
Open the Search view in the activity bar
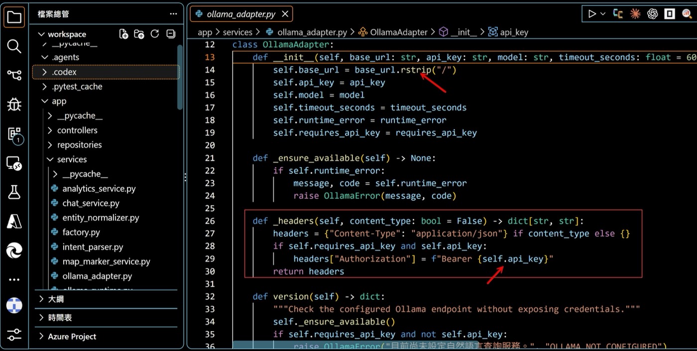coord(14,46)
